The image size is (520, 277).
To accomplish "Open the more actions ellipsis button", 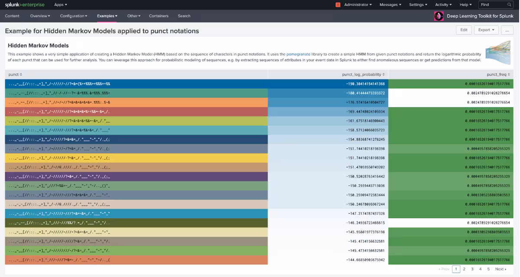I will [507, 30].
